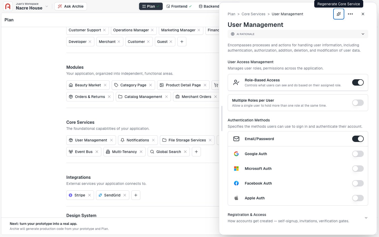Remove the Beauty Market module
The width and height of the screenshot is (379, 237).
(105, 85)
